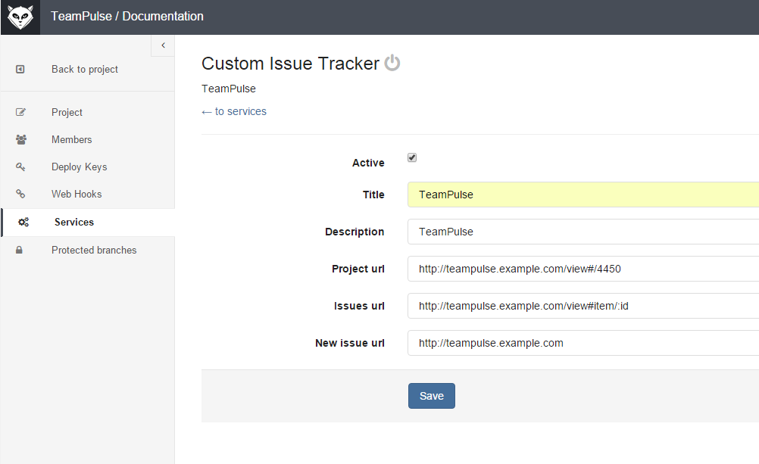The image size is (759, 464).
Task: Click the power icon beside Custom Issue Tracker
Action: pyautogui.click(x=392, y=64)
